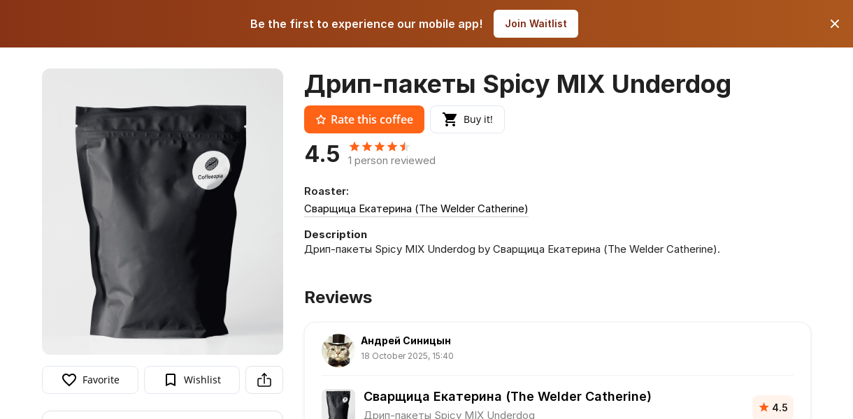Viewport: 853px width, 419px height.
Task: Click the 1 person reviewed text
Action: point(392,160)
